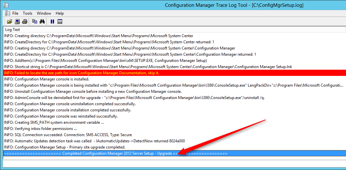The width and height of the screenshot is (346, 170).
Task: Select 'Creating directory ... System Center\Configuration Manager' line
Action: click(x=174, y=48)
